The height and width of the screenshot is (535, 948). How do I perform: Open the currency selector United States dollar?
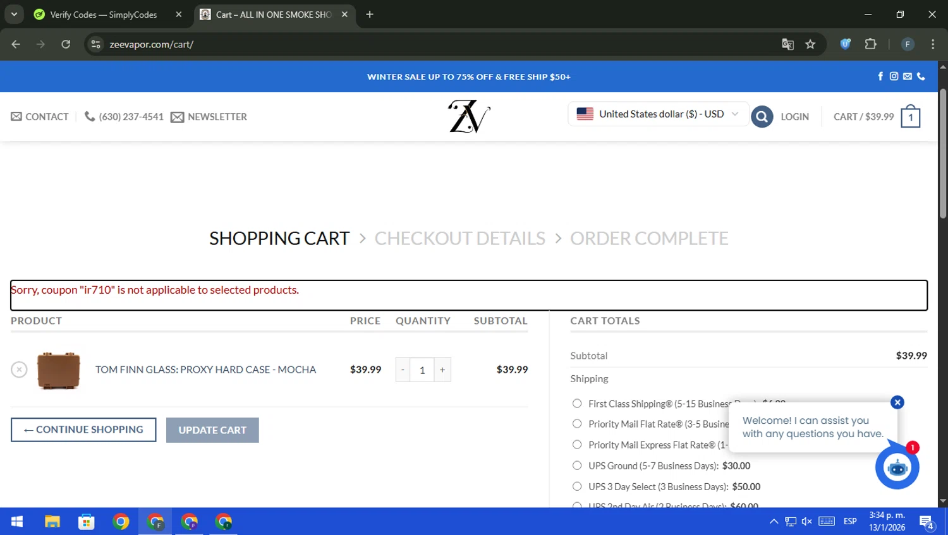tap(658, 114)
